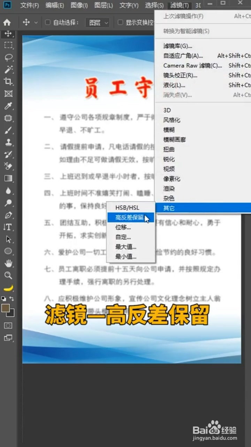Select the Eraser tool
251x447 pixels.
(8, 166)
